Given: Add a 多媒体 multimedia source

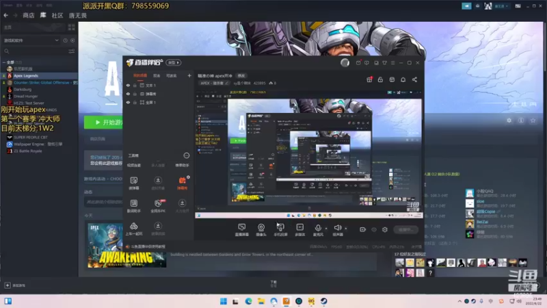Looking at the screenshot, I should tap(299, 230).
